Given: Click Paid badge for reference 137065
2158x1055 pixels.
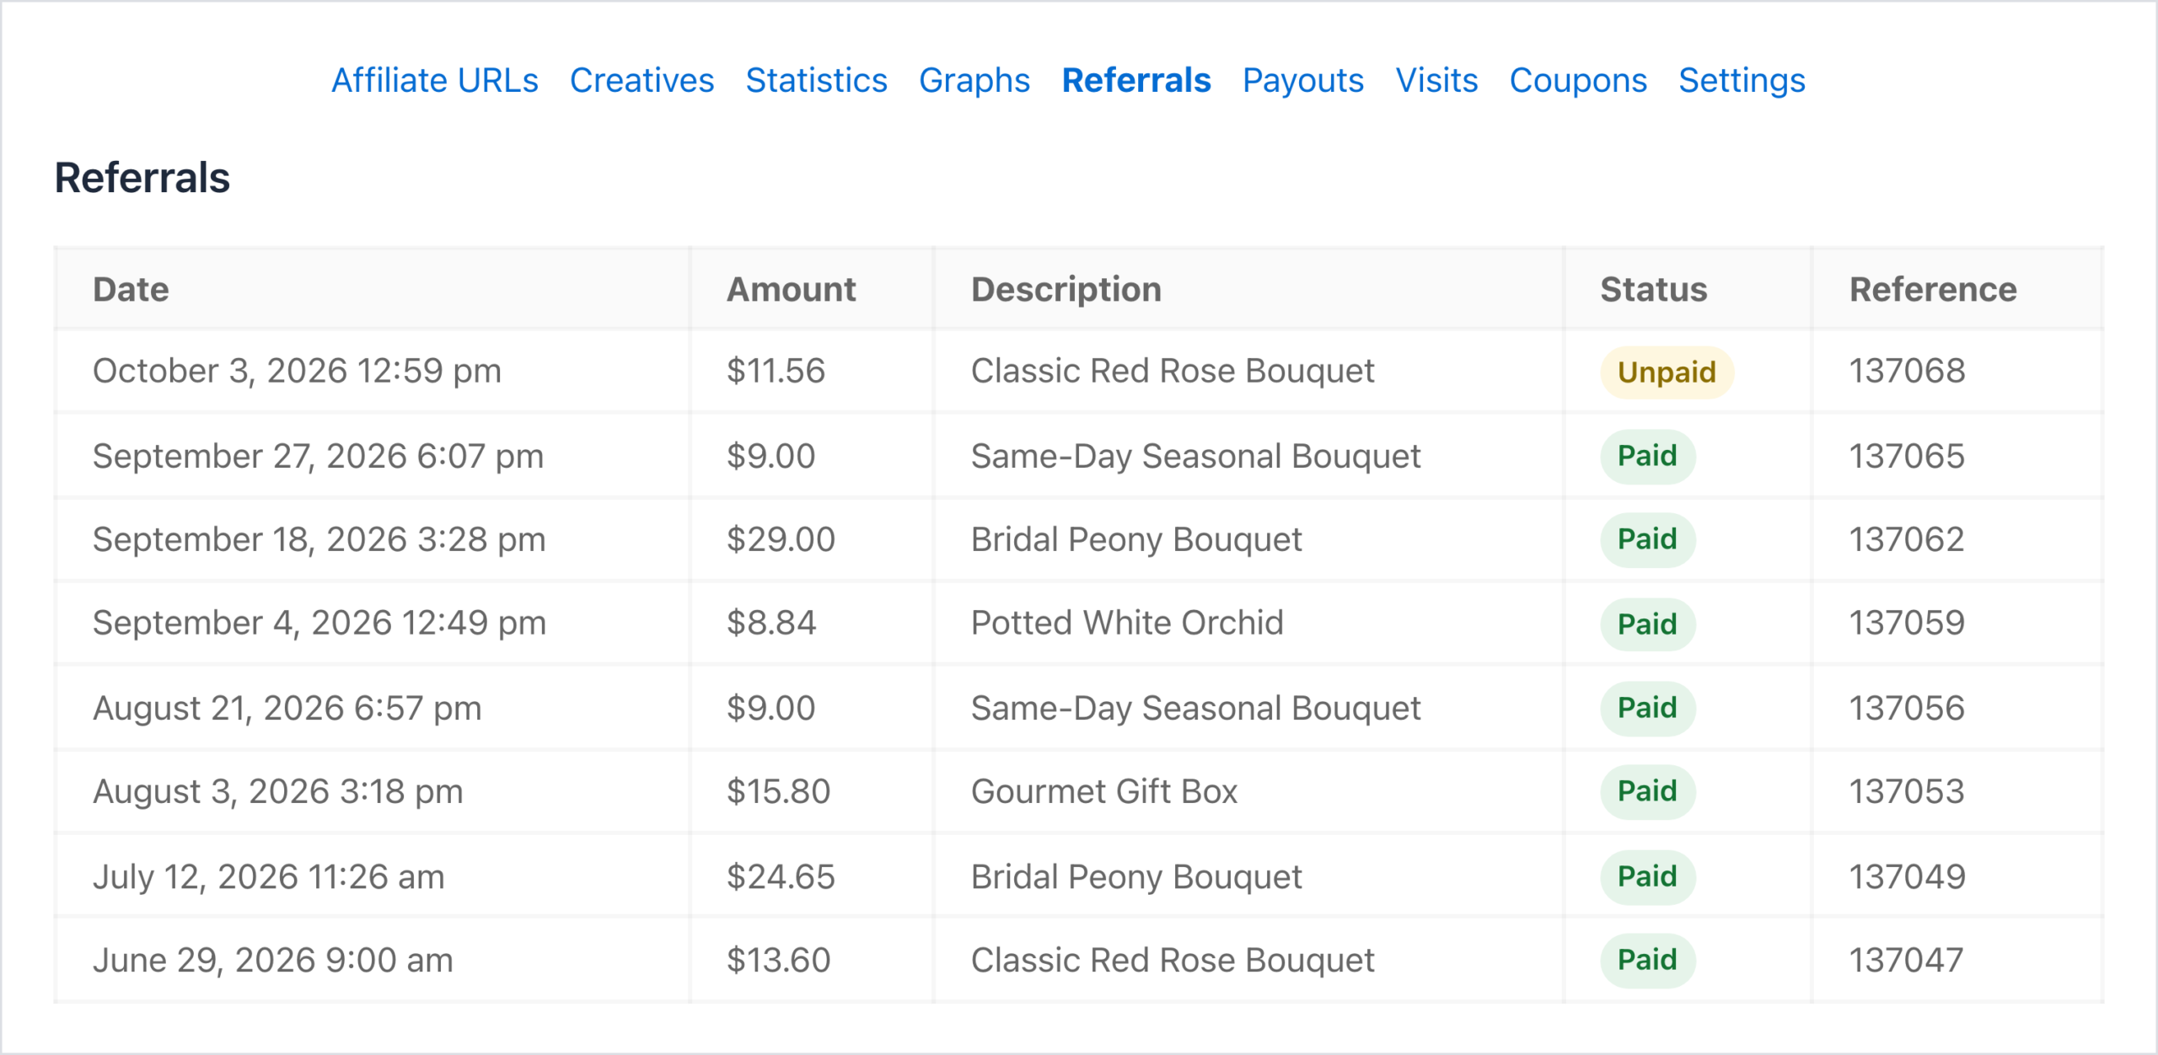Looking at the screenshot, I should [x=1647, y=456].
